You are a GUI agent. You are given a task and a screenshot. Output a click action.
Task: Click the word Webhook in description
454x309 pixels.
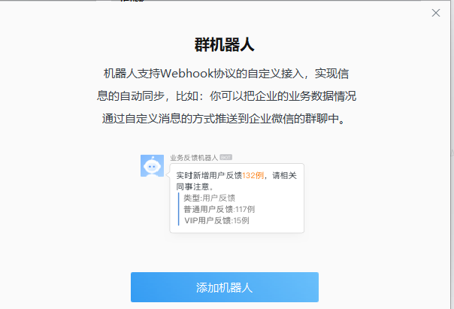[186, 73]
